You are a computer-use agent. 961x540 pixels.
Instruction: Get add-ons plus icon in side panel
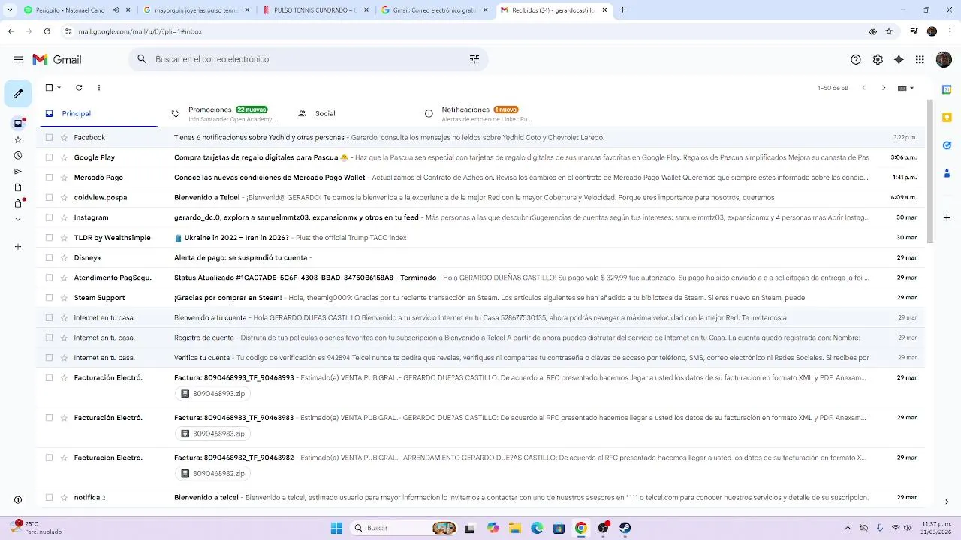[947, 217]
